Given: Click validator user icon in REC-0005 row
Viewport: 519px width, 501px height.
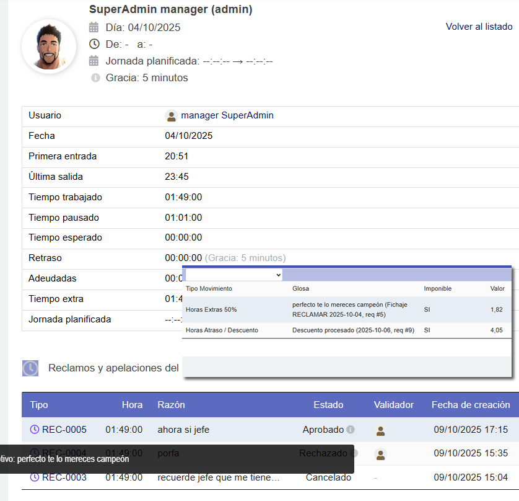Looking at the screenshot, I should 381,430.
